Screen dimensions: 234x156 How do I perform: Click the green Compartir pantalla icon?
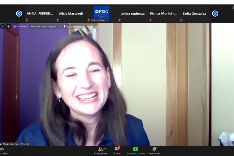pos(135,149)
